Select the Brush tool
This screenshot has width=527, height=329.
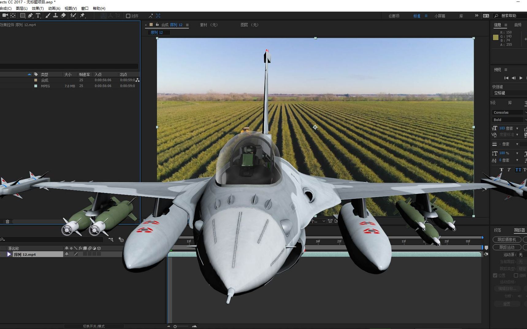(48, 16)
